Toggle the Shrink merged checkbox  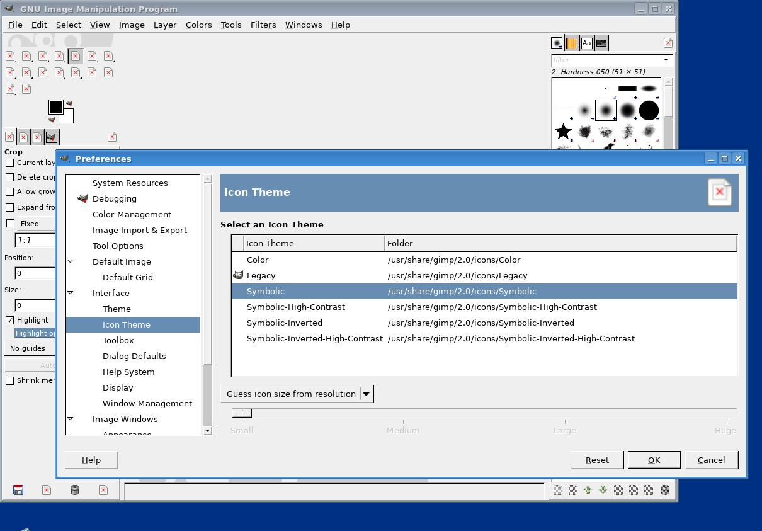point(10,380)
